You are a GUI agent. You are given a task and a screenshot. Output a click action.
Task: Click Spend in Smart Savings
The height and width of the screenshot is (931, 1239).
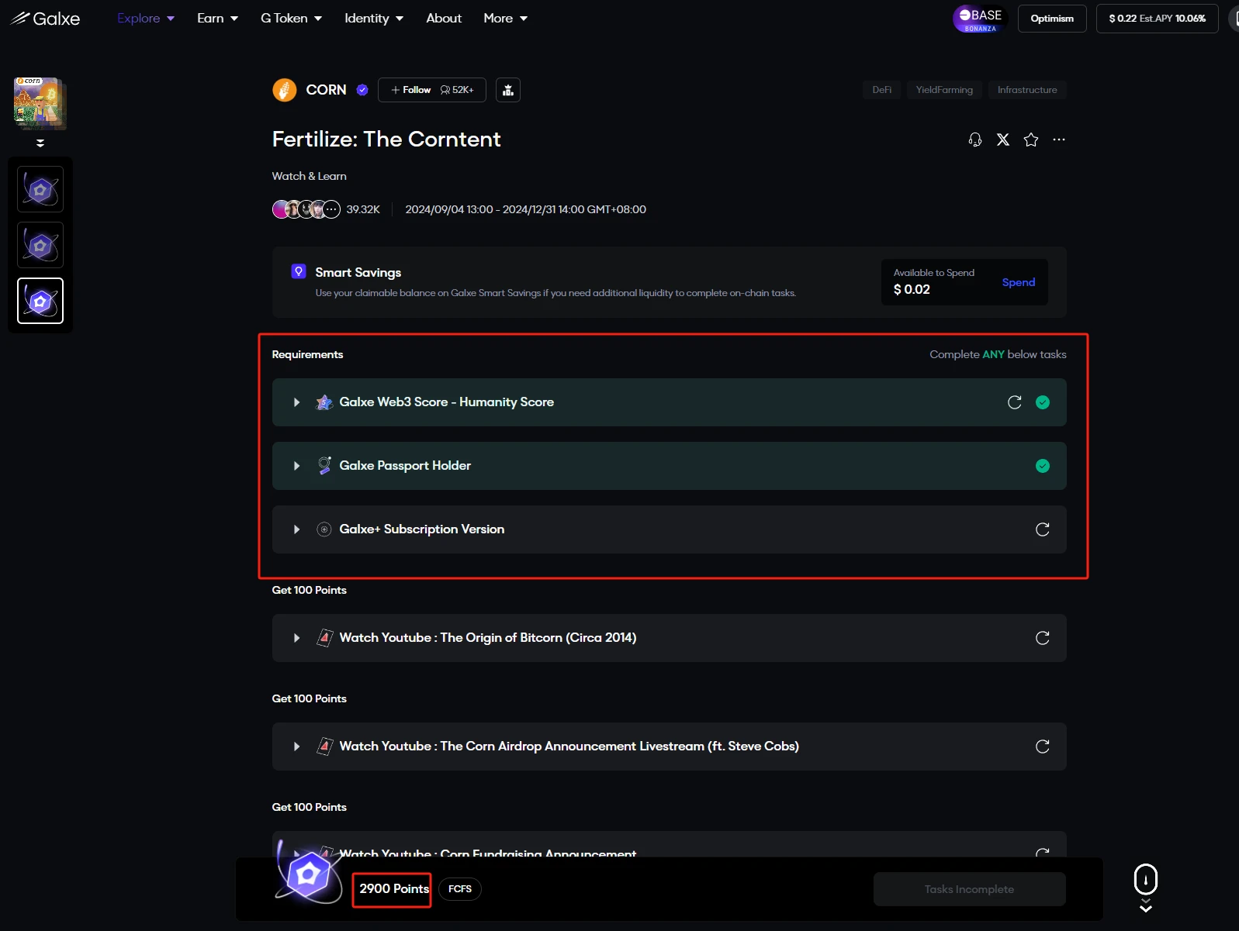[x=1018, y=282]
